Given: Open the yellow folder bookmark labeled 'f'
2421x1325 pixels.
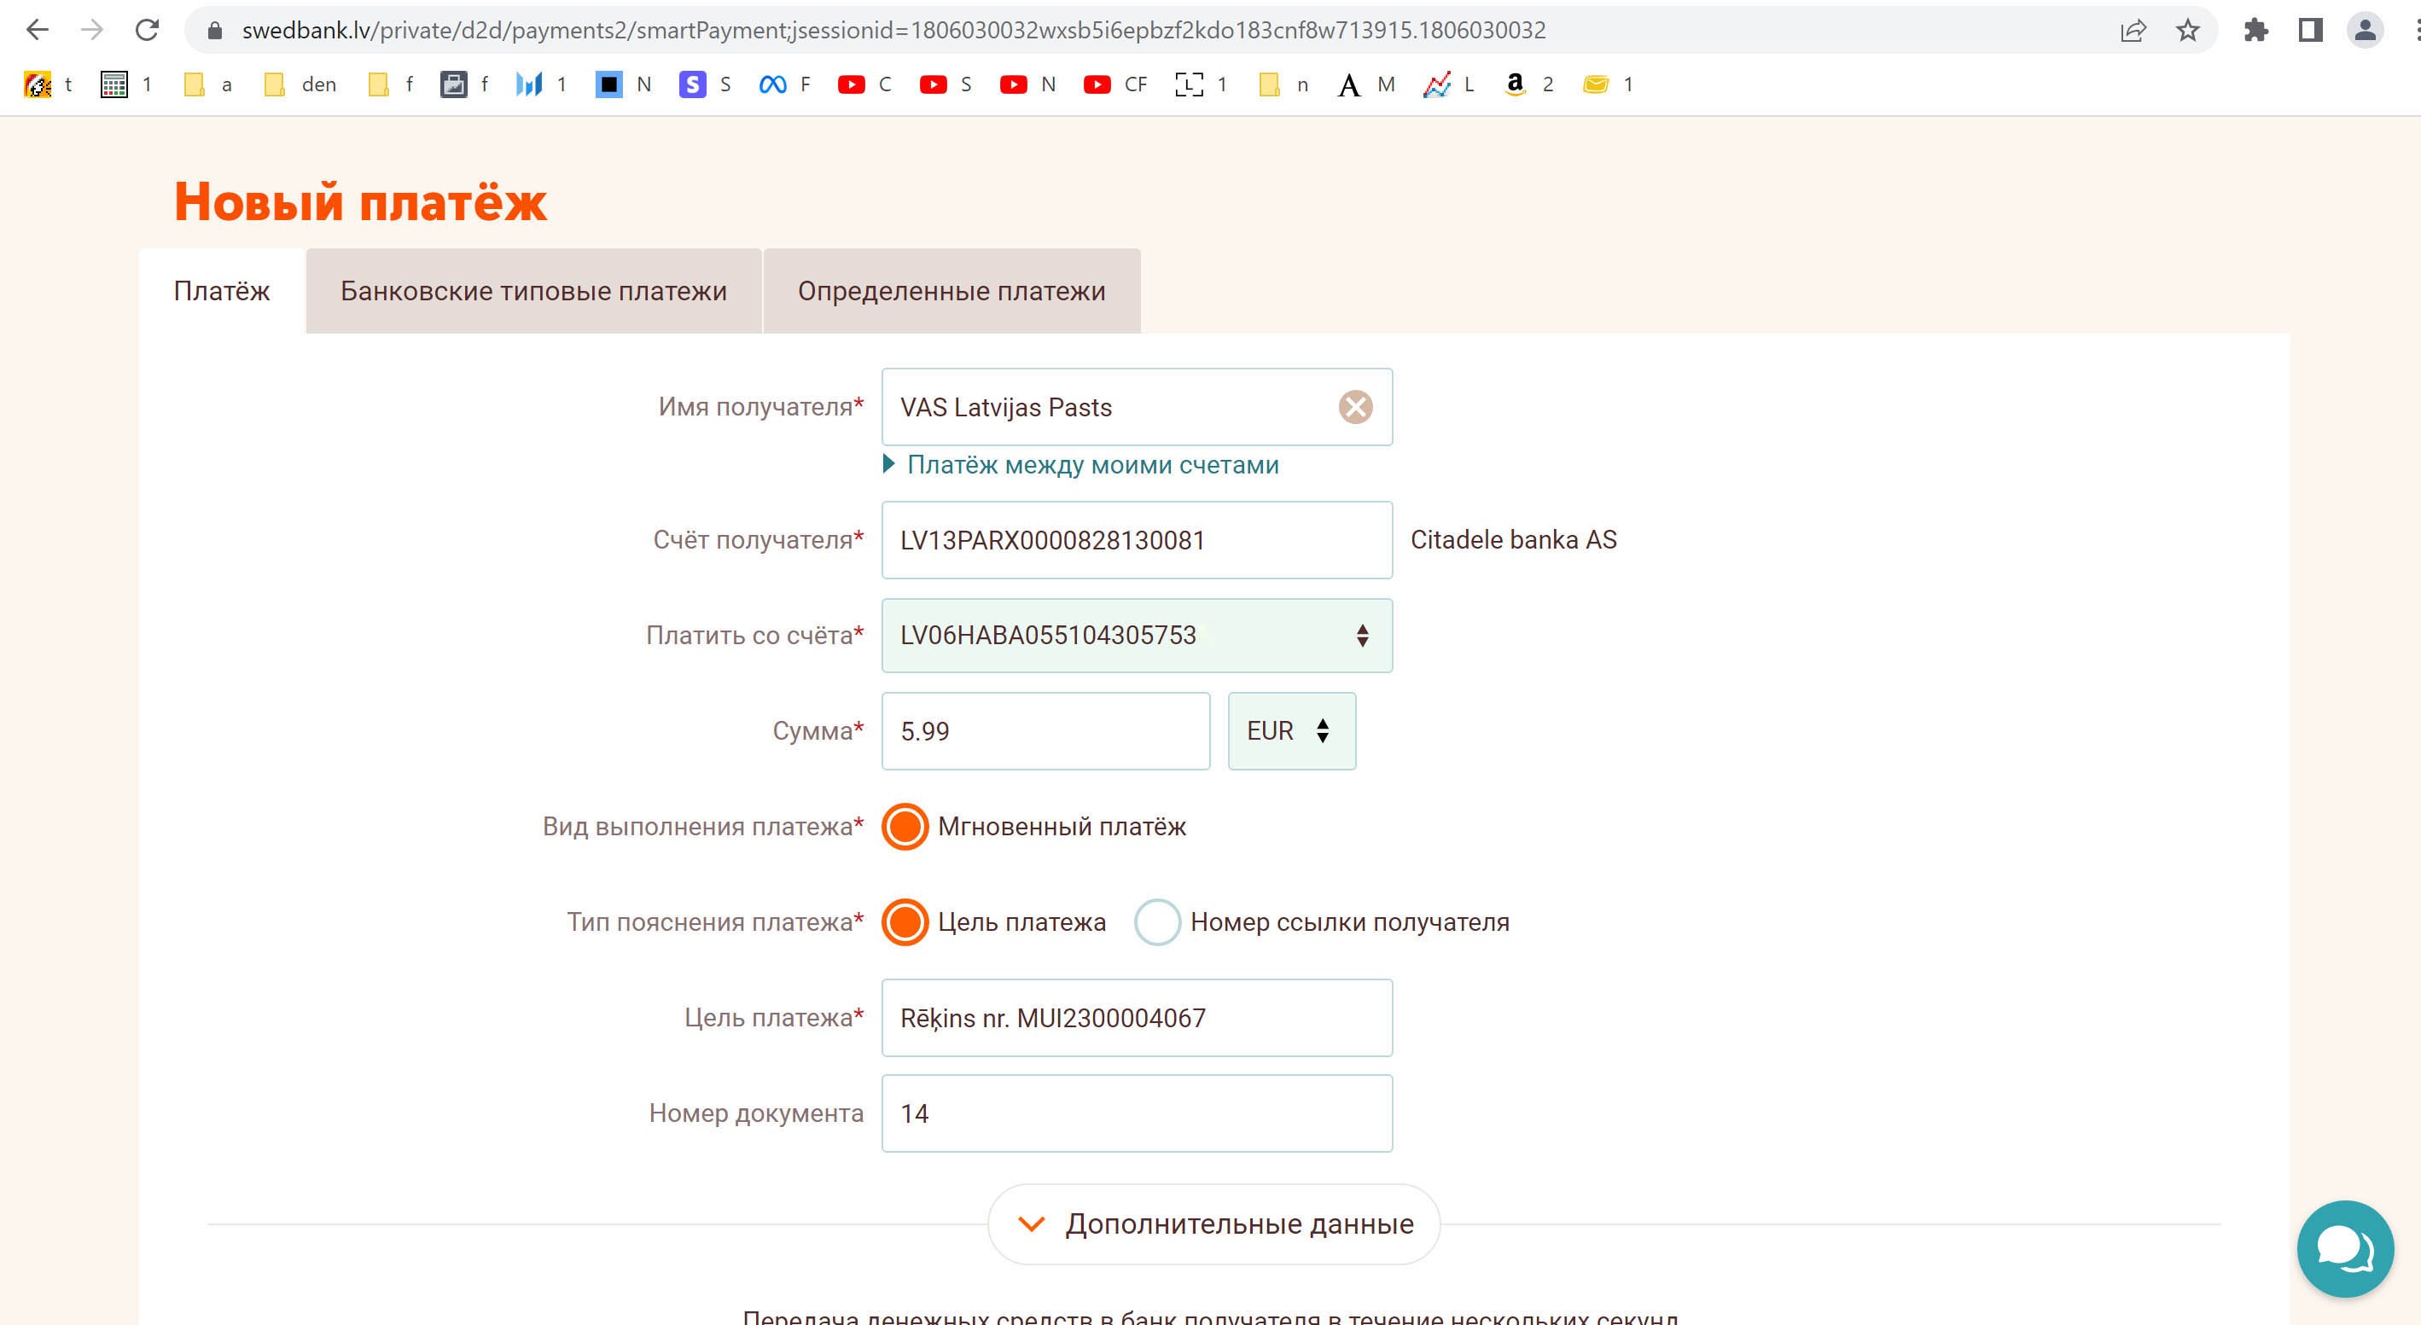Looking at the screenshot, I should 390,84.
